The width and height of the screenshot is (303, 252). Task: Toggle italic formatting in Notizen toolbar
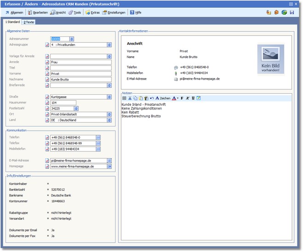[187, 98]
